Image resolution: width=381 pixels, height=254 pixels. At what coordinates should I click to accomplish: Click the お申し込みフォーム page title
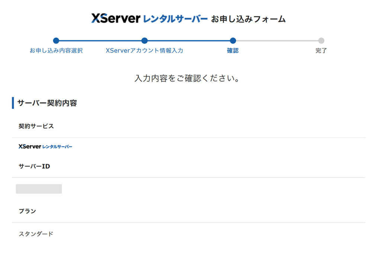[x=248, y=19]
